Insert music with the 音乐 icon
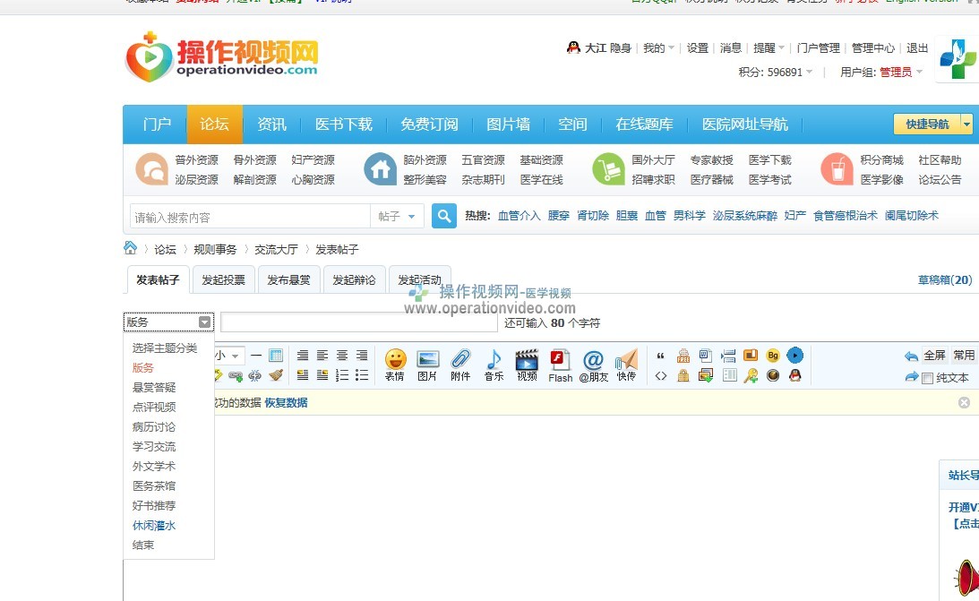The image size is (979, 601). pyautogui.click(x=494, y=360)
